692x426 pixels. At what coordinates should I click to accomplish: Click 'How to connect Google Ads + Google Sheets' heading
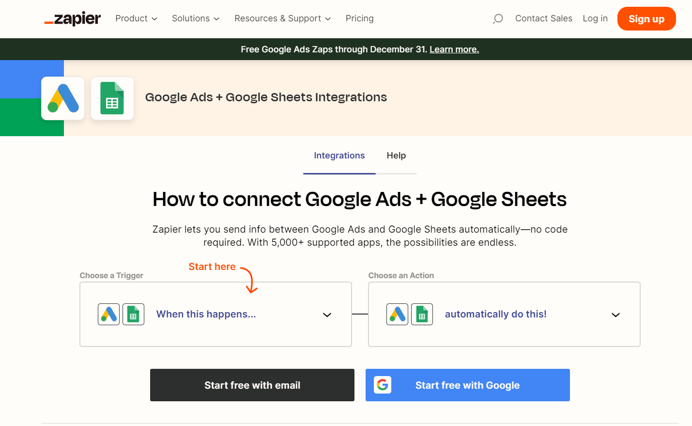[x=360, y=199]
